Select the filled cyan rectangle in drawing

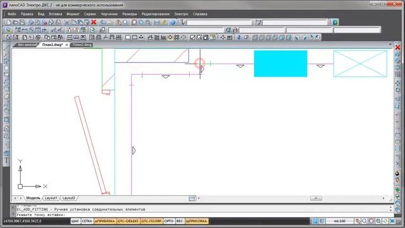click(x=281, y=63)
